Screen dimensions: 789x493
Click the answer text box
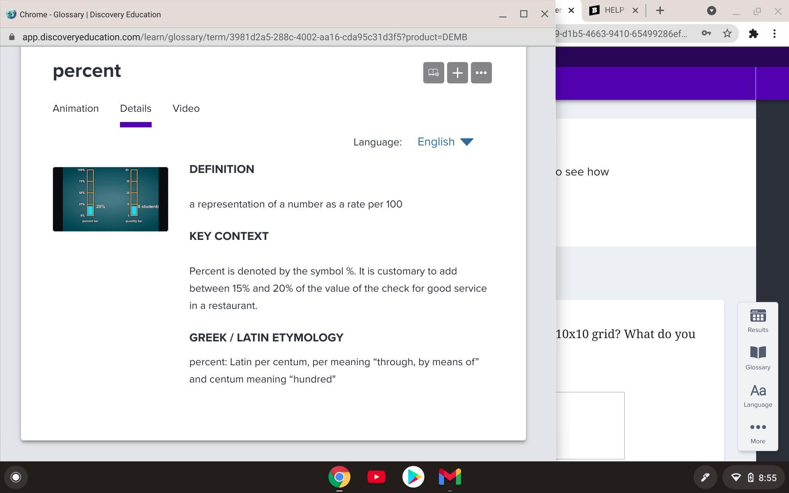pos(590,425)
